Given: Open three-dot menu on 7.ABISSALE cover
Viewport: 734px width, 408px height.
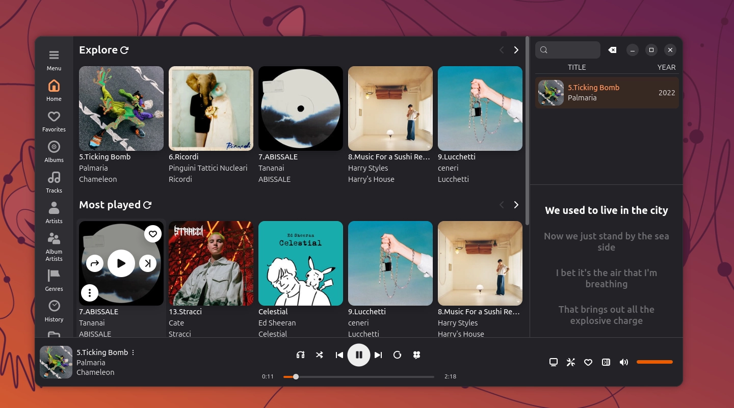Looking at the screenshot, I should pyautogui.click(x=90, y=292).
